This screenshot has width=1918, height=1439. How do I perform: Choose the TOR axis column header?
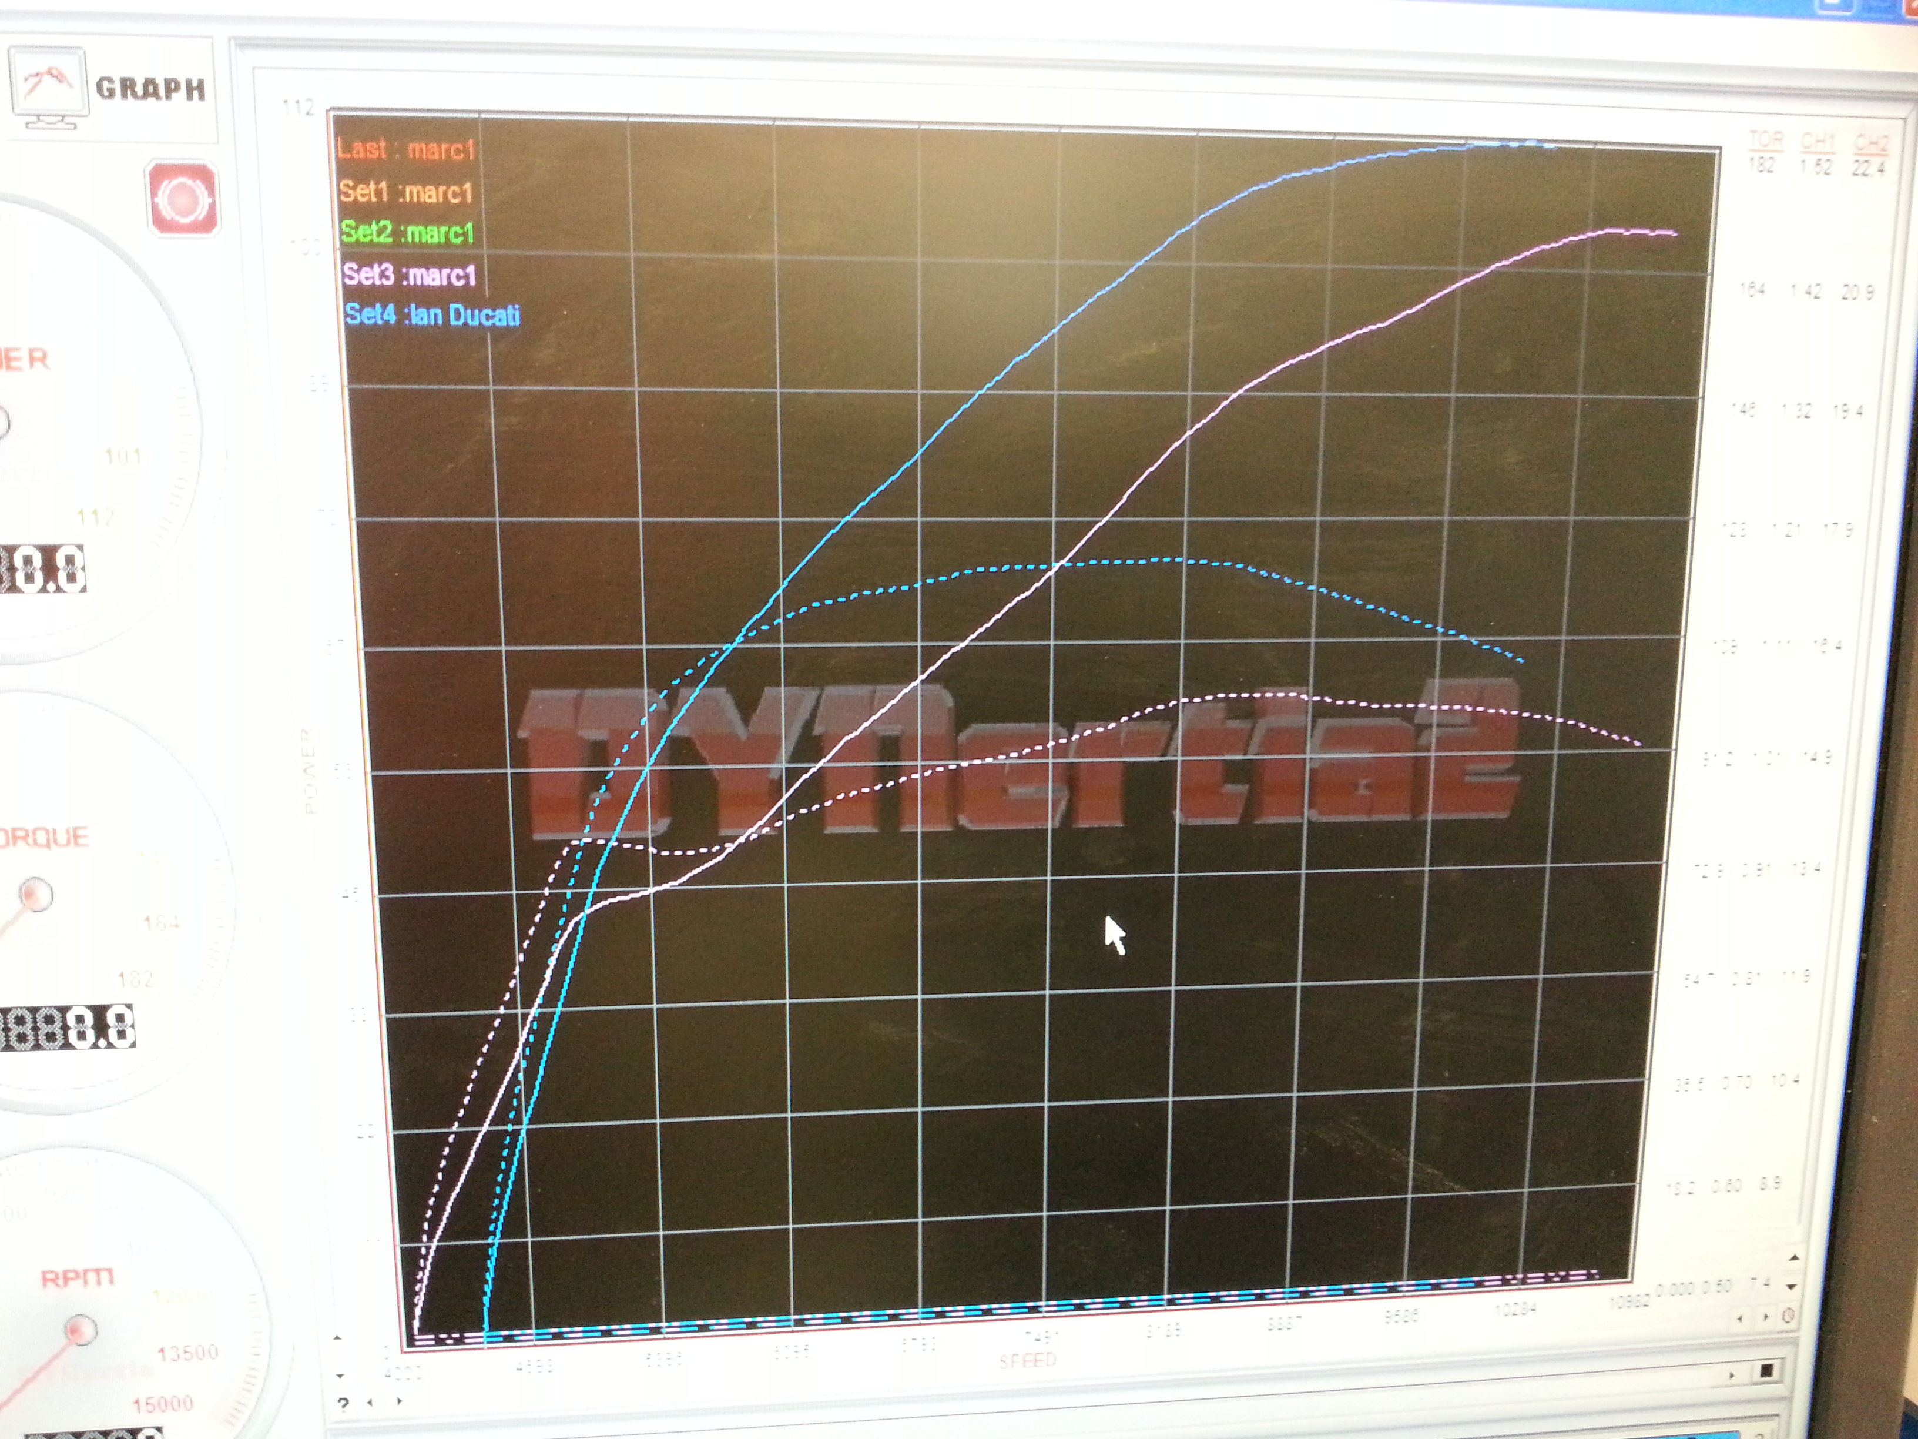coord(1766,140)
